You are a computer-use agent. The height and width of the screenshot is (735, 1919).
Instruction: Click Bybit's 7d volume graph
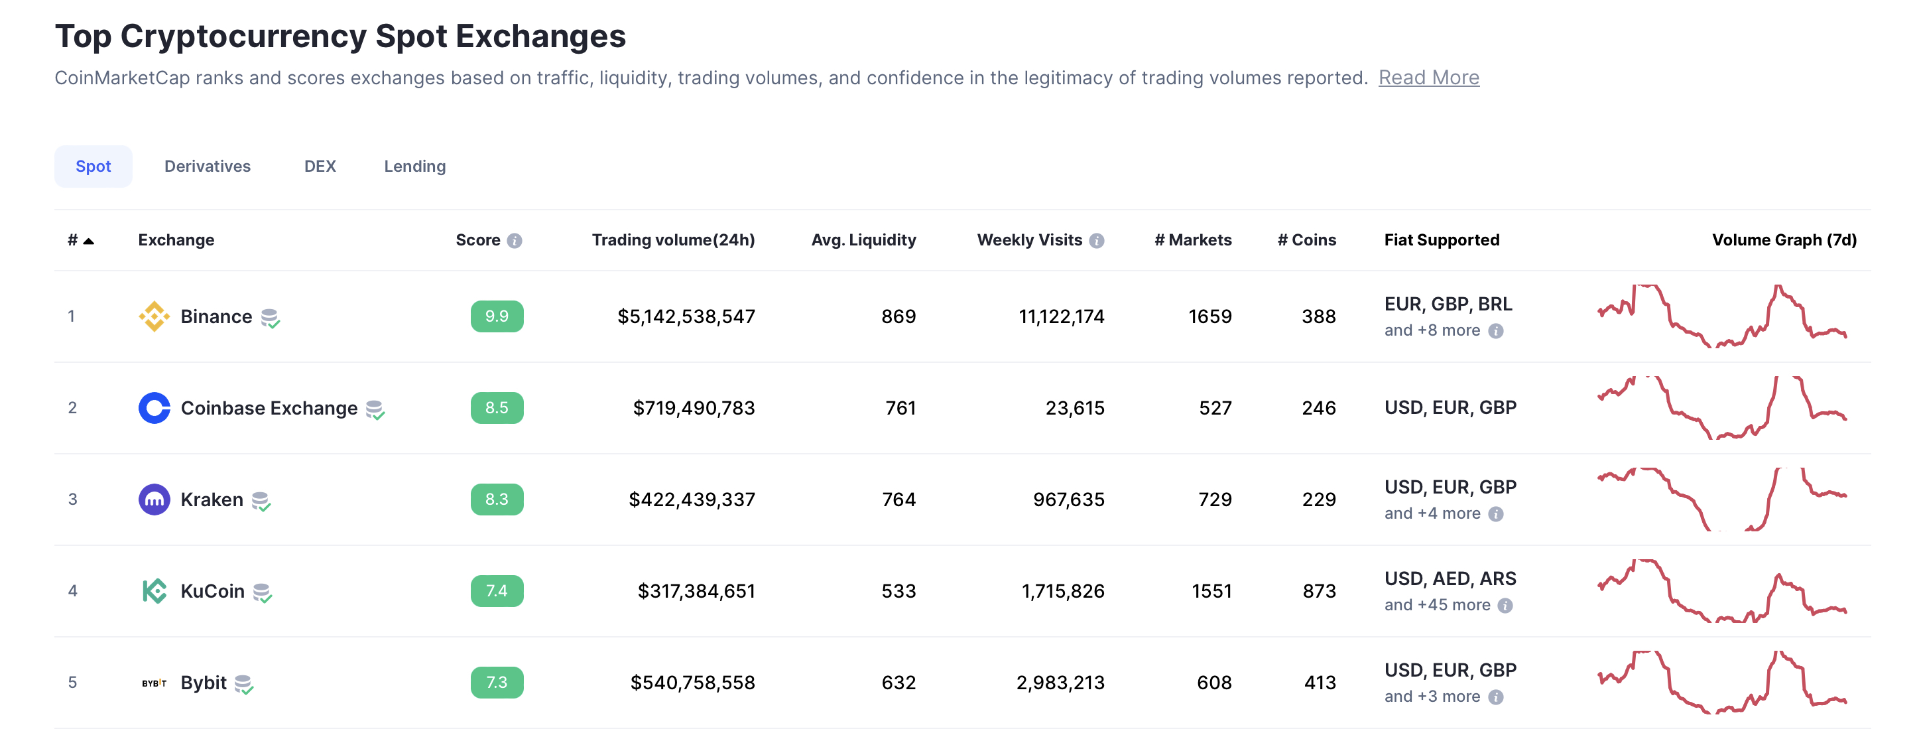pos(1722,683)
